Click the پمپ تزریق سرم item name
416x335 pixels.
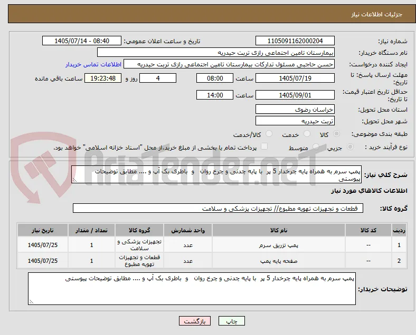coord(279,245)
